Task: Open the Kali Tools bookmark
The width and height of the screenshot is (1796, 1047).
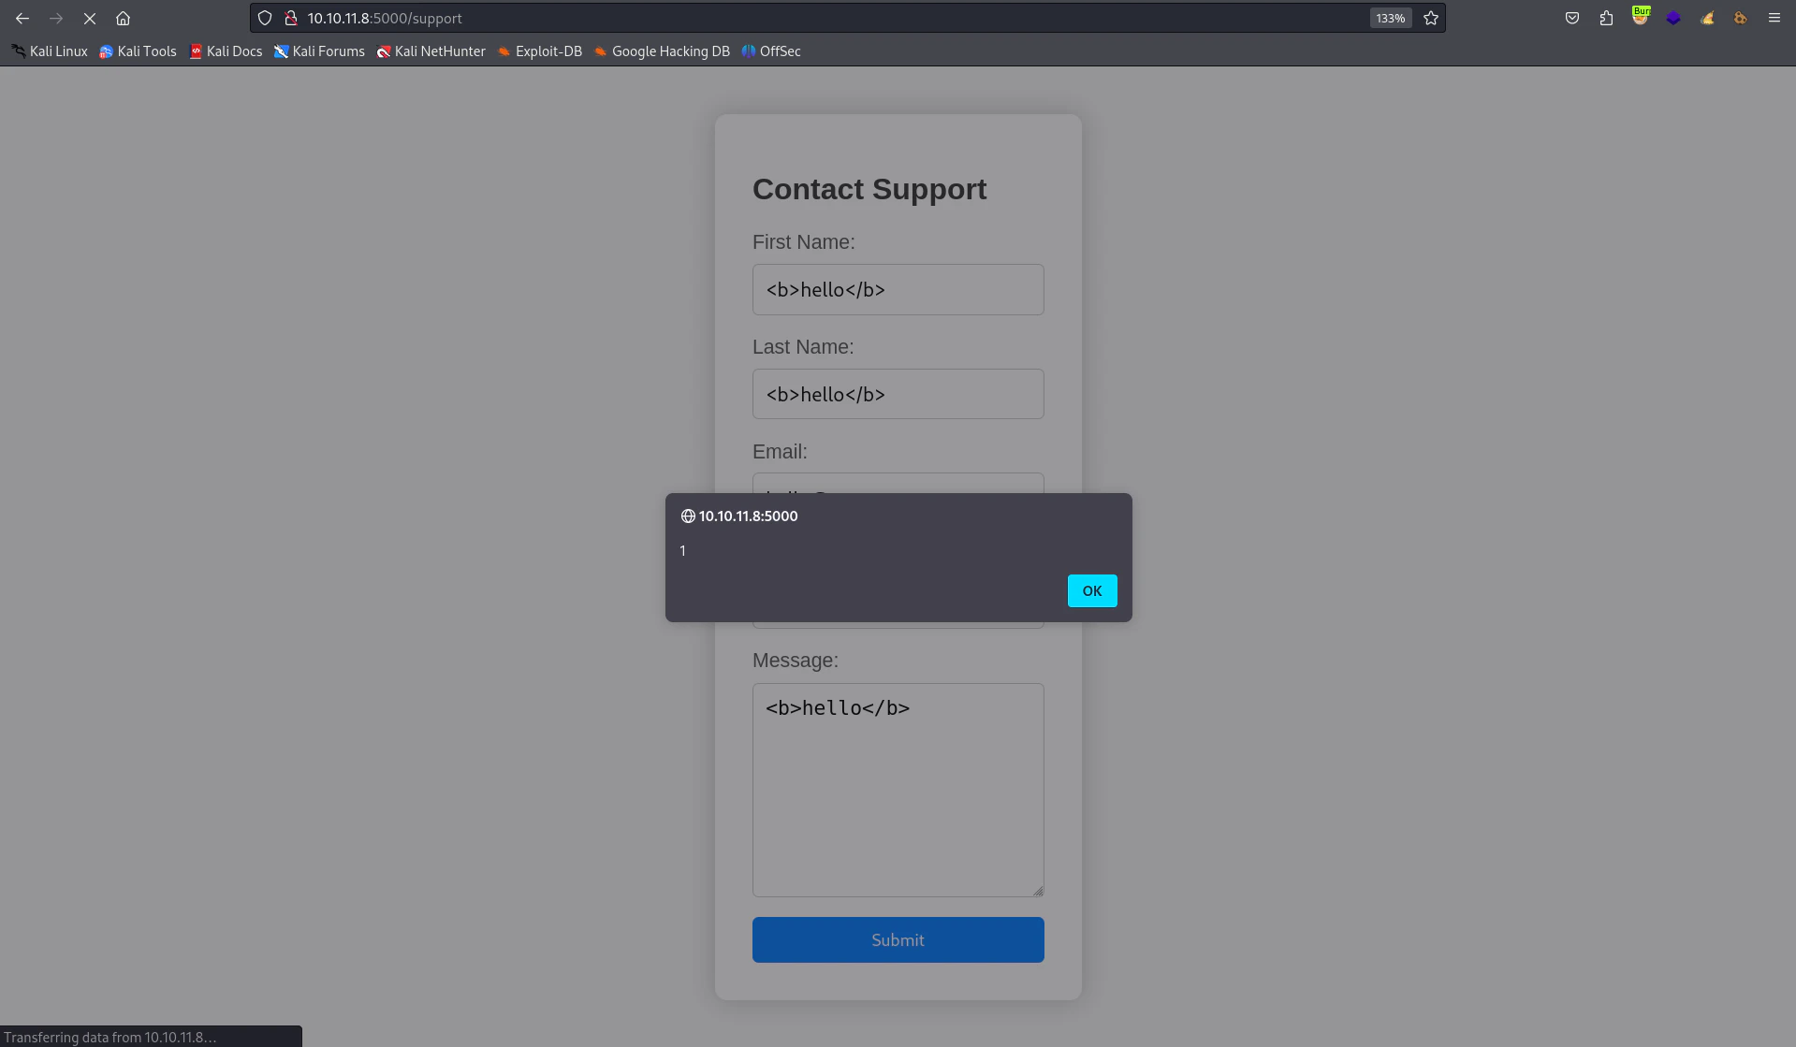Action: (138, 51)
